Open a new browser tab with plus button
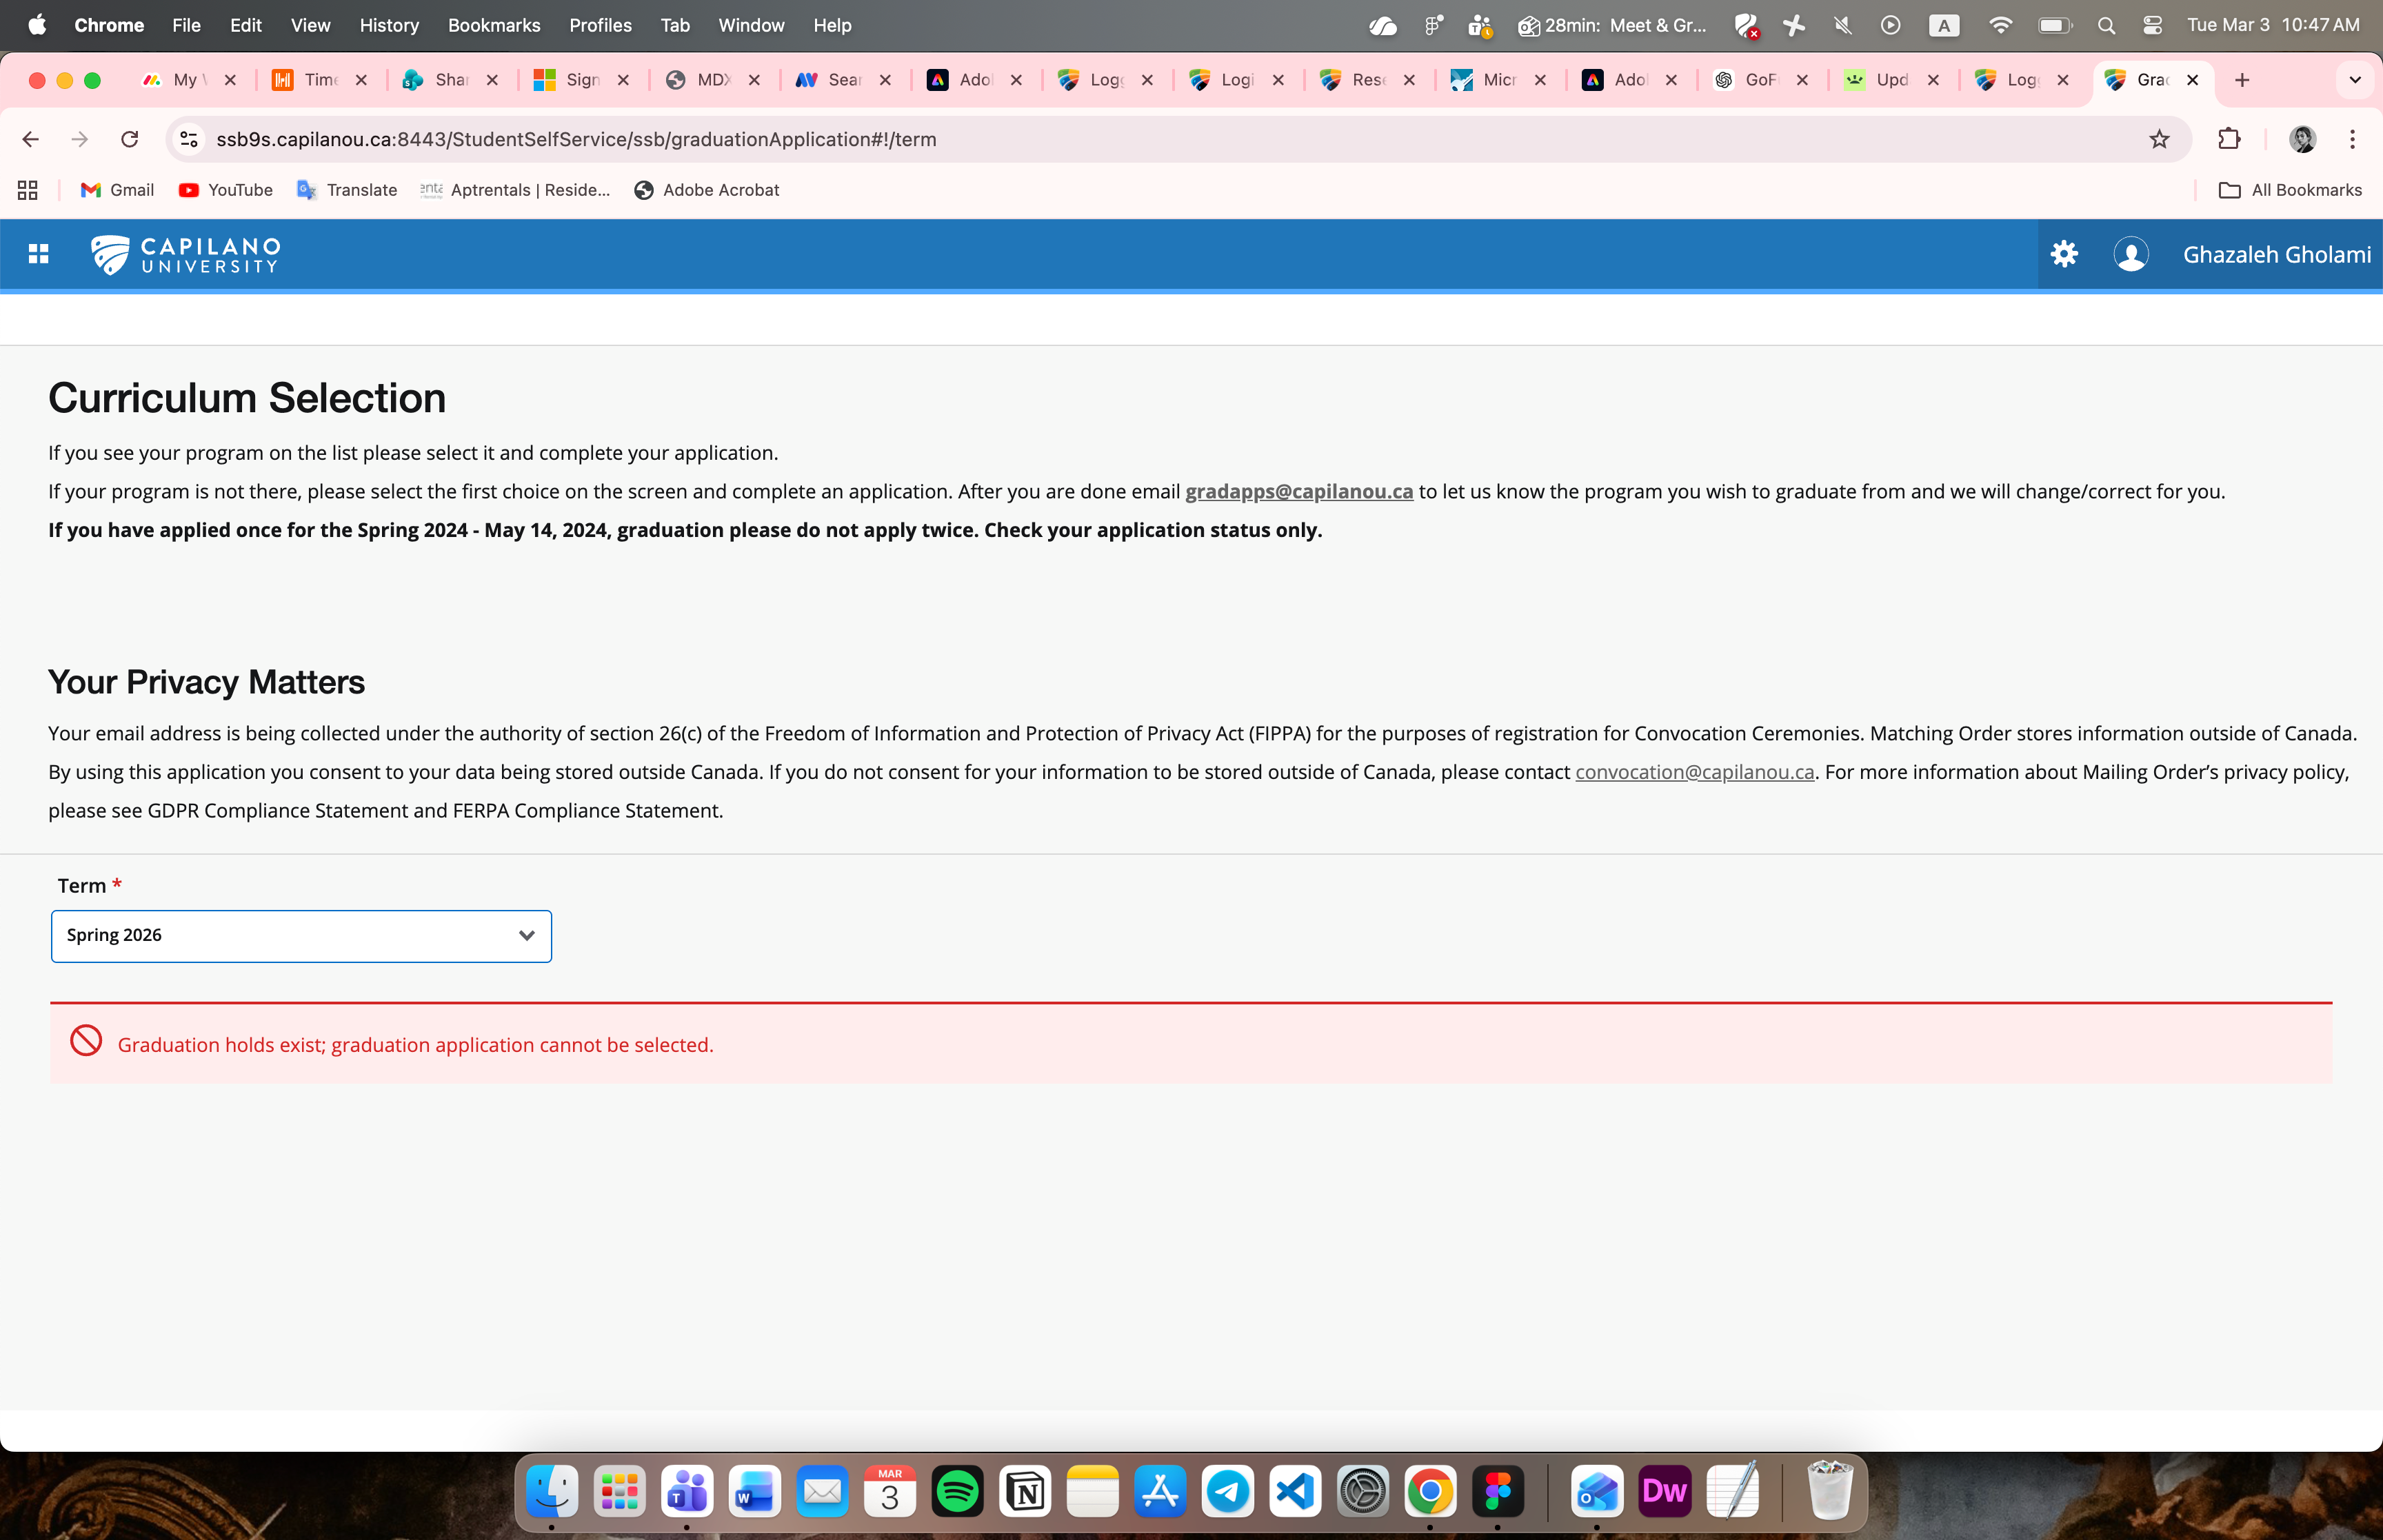2383x1540 pixels. click(2242, 80)
